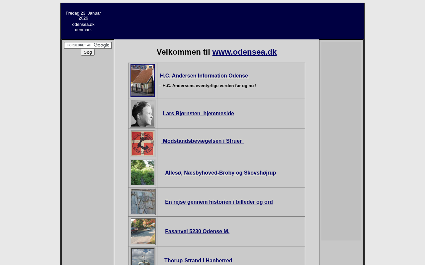This screenshot has width=425, height=265.
Task: Open Thorup-Strand i Hanherred link
Action: (x=198, y=261)
